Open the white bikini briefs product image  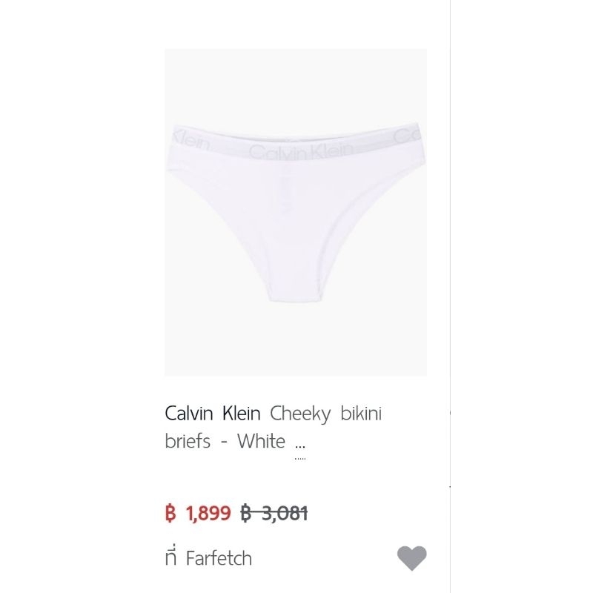pyautogui.click(x=295, y=212)
